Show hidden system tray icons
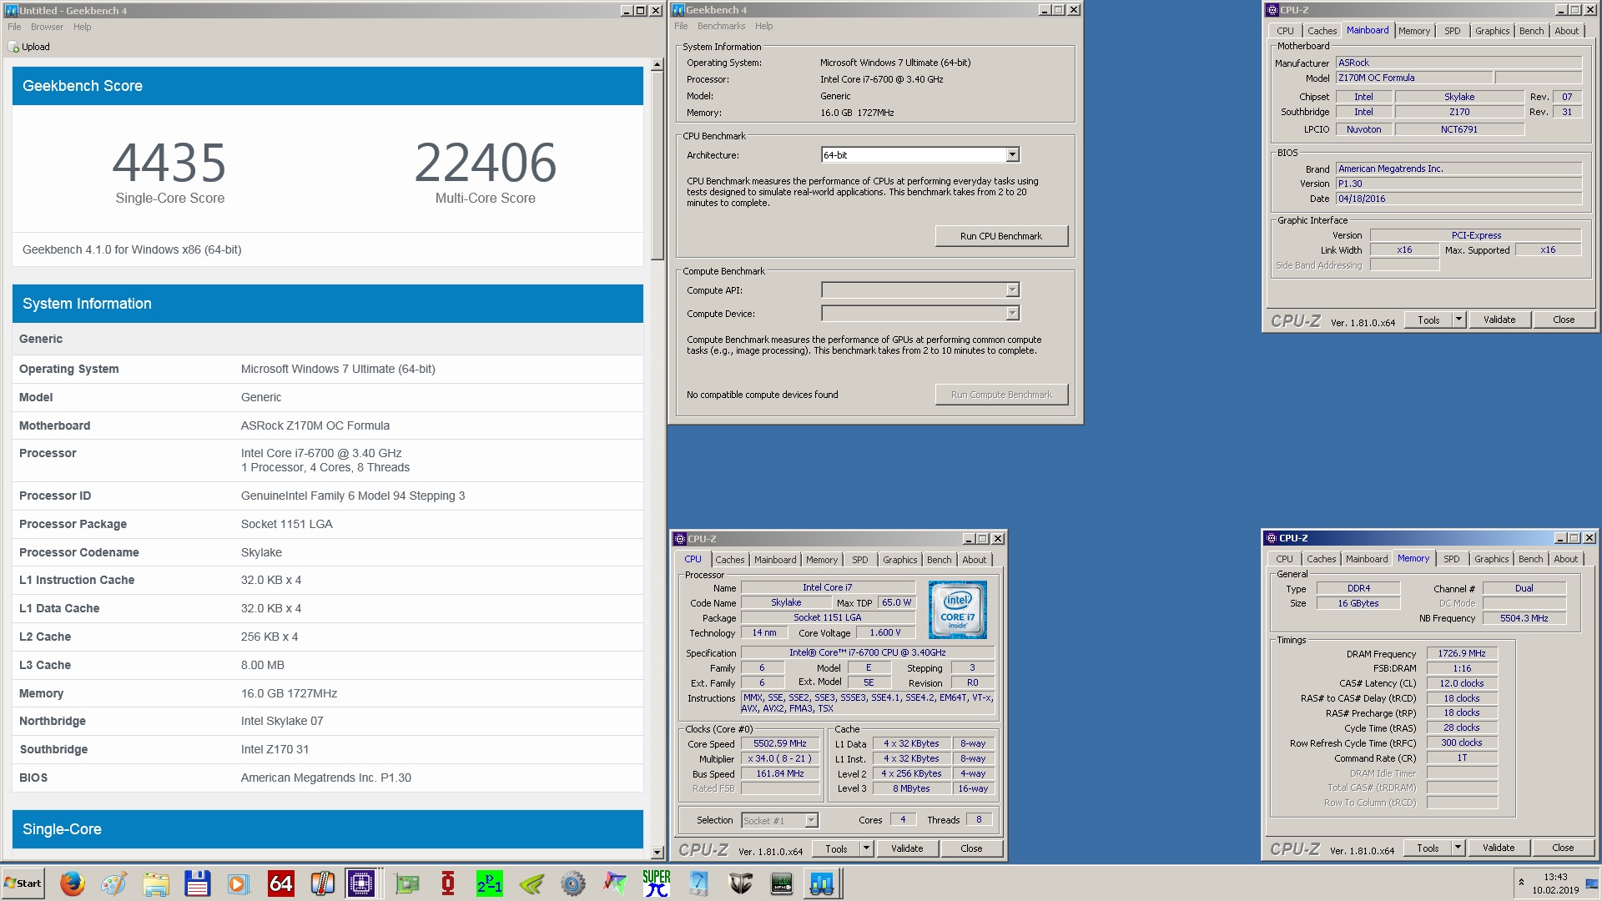 pyautogui.click(x=1521, y=883)
